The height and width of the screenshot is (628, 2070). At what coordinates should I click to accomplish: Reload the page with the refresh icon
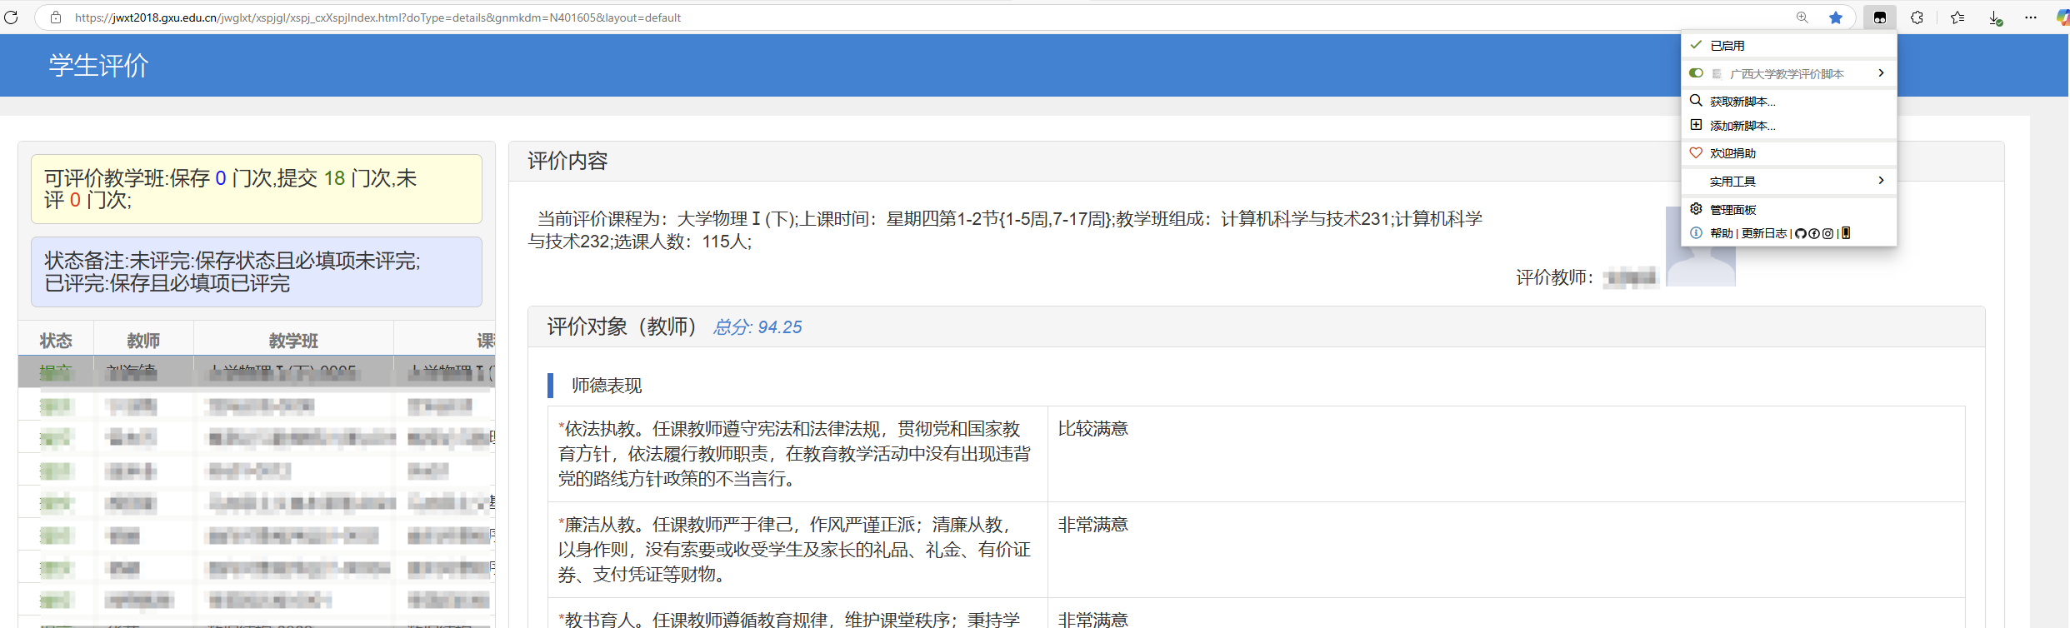click(x=12, y=17)
